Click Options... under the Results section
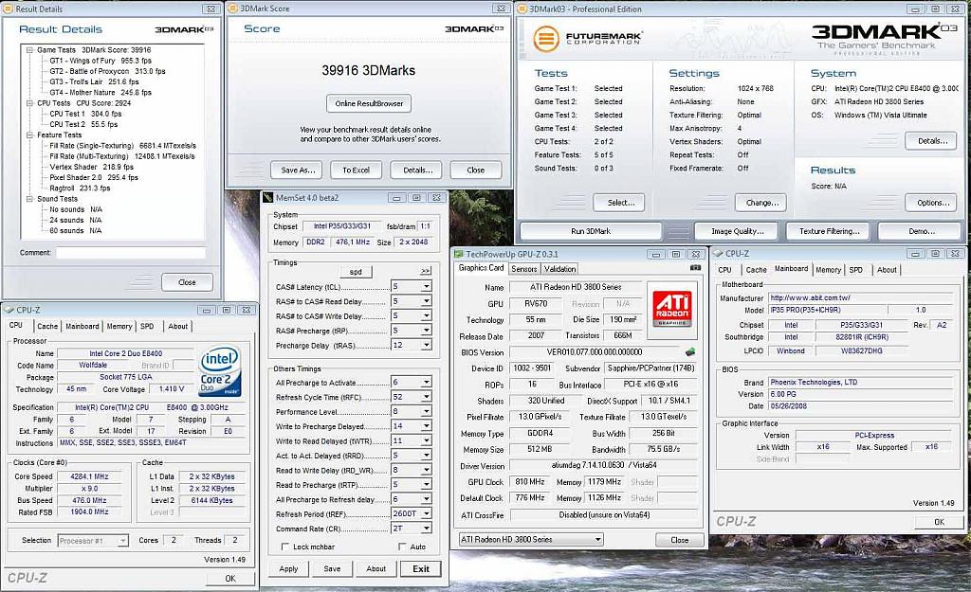The height and width of the screenshot is (592, 971). pos(933,203)
